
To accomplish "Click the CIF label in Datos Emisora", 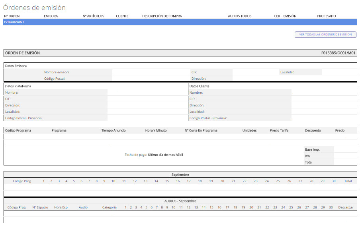I will (194, 72).
